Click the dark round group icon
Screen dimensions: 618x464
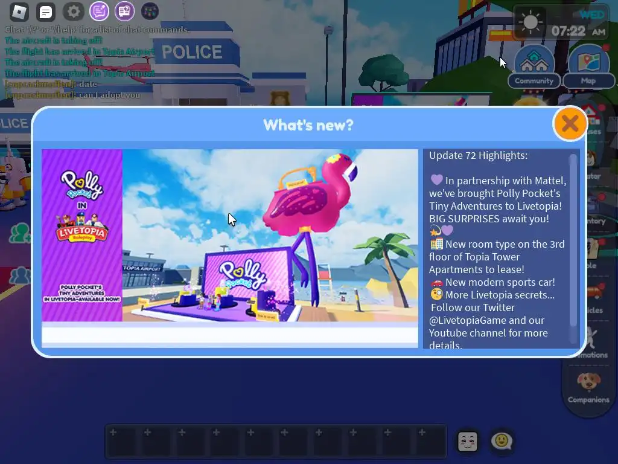click(x=150, y=11)
